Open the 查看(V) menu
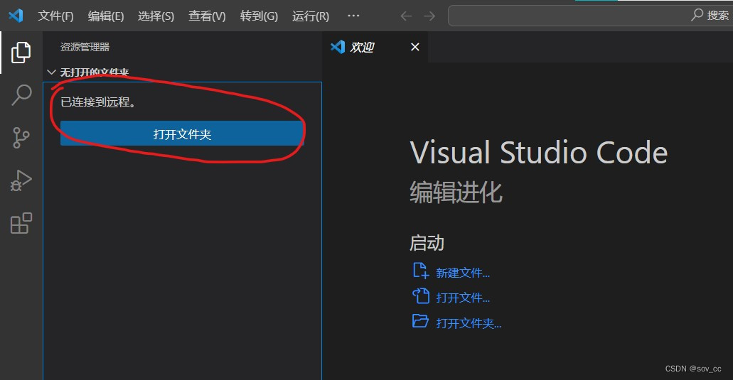The image size is (733, 380). (x=207, y=16)
